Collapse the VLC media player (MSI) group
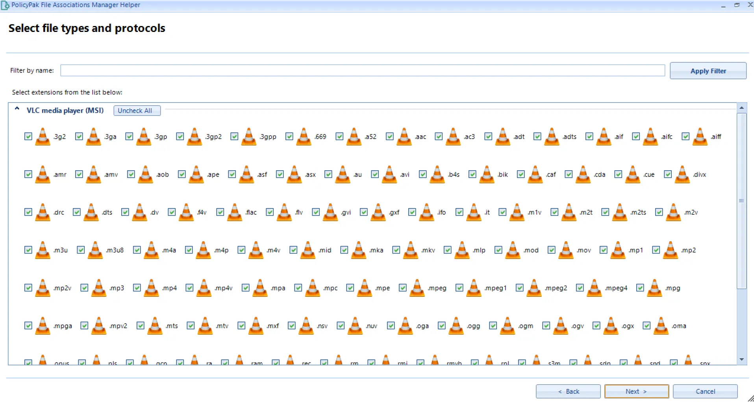Screen dimensions: 754x402 pyautogui.click(x=17, y=109)
